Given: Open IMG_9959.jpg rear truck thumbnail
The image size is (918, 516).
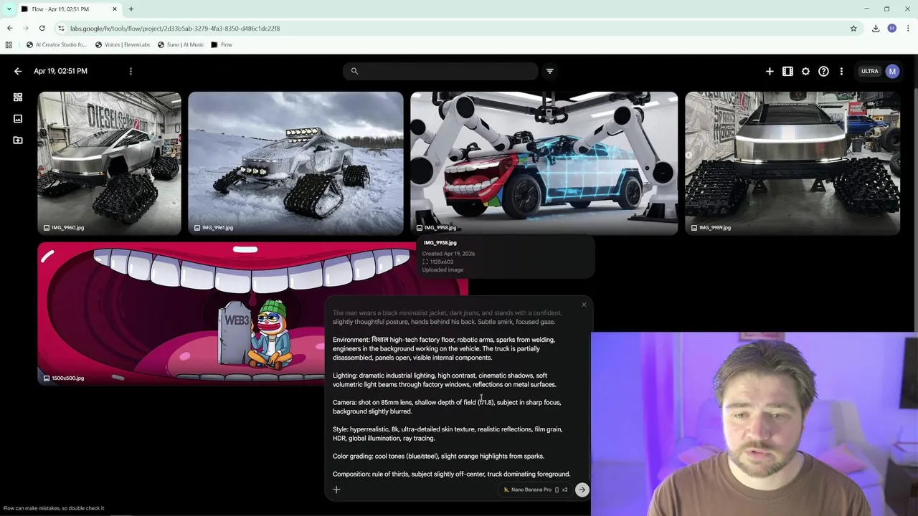Looking at the screenshot, I should pyautogui.click(x=792, y=163).
